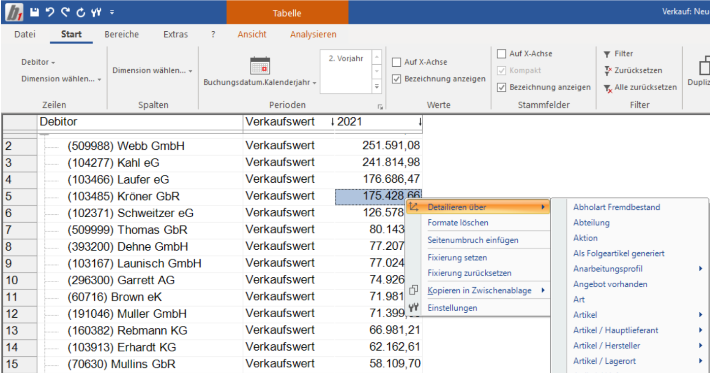This screenshot has width=710, height=373.
Task: Switch to the Bereiche tab
Action: pos(122,34)
